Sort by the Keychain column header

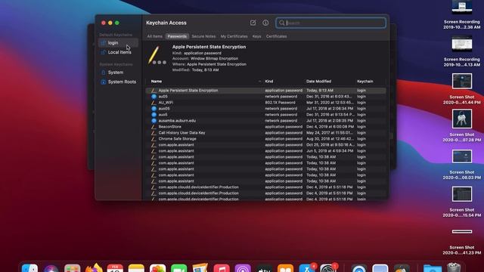tap(365, 82)
